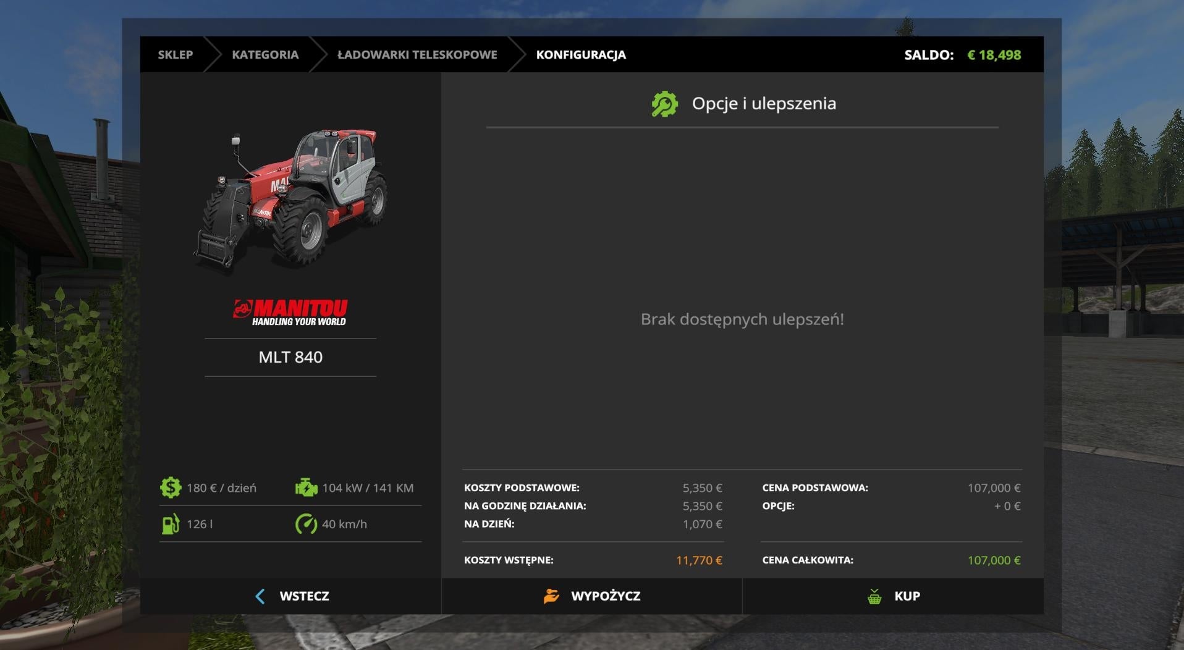Image resolution: width=1184 pixels, height=650 pixels.
Task: Click the + 0 € options value
Action: pyautogui.click(x=1007, y=506)
